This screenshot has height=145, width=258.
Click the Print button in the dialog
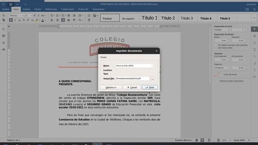tap(150, 87)
